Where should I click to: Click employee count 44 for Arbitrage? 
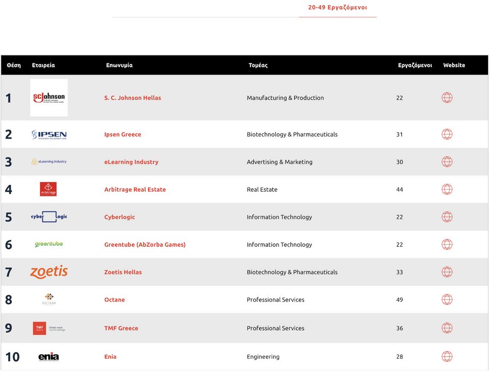tap(399, 190)
